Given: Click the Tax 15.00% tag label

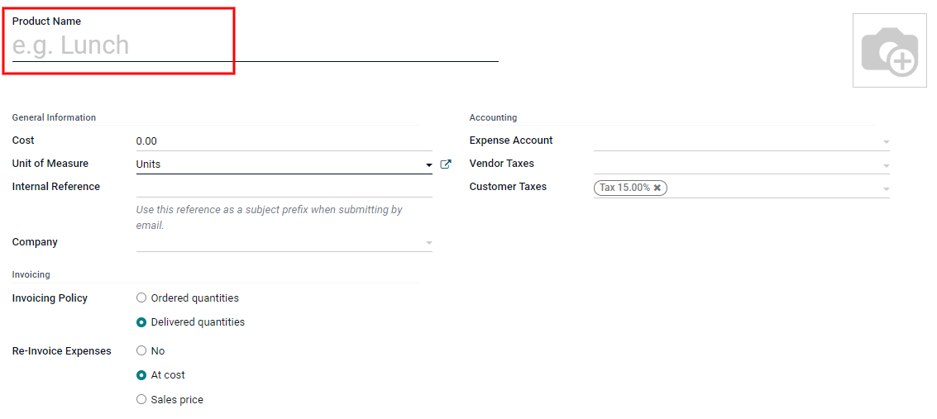Looking at the screenshot, I should coord(624,188).
